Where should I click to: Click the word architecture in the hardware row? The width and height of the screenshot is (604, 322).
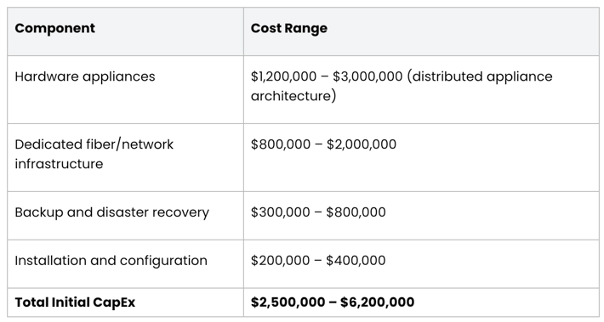pyautogui.click(x=291, y=96)
